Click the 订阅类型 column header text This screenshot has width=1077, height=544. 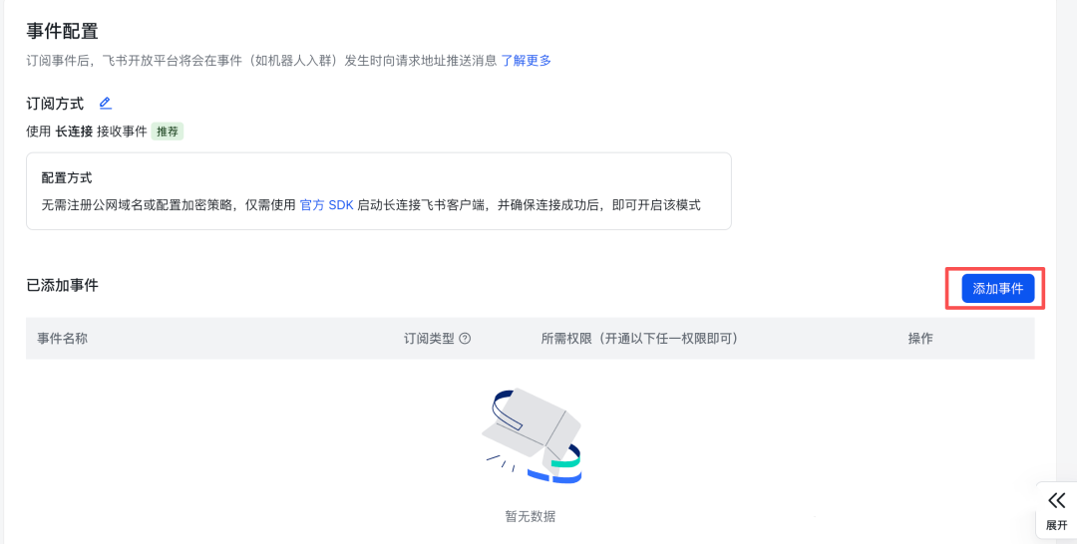[x=429, y=339]
